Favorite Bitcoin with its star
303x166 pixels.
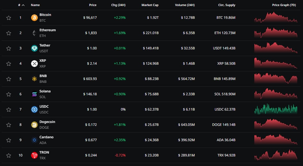click(9, 18)
